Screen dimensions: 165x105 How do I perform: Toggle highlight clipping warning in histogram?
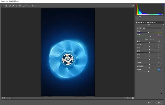pyautogui.click(x=163, y=5)
